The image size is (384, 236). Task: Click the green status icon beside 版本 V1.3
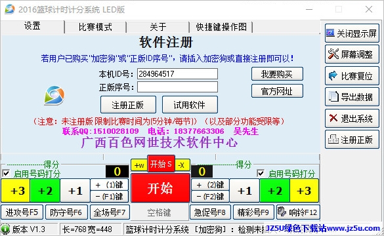click(5, 229)
